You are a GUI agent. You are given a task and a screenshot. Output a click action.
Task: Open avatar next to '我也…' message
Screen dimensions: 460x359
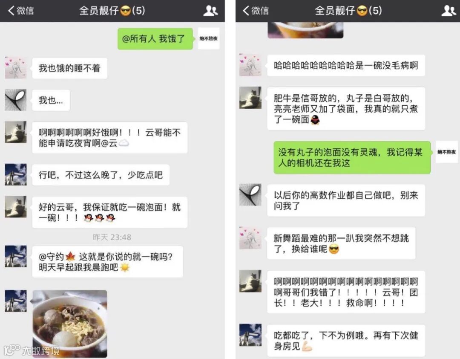[16, 100]
